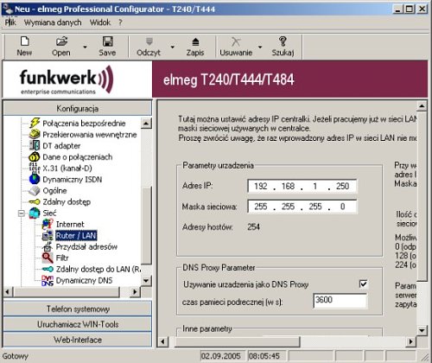The image size is (432, 363).
Task: Click the 02.09.2005 date in status bar
Action: [x=221, y=356]
